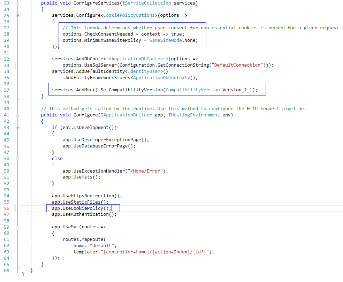
Task: Click services.AddDbContext call on line 32
Action: tap(80, 59)
